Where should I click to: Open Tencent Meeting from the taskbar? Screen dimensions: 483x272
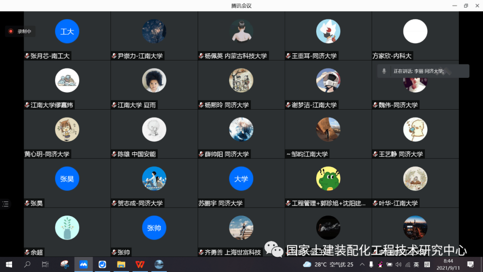[x=84, y=264]
